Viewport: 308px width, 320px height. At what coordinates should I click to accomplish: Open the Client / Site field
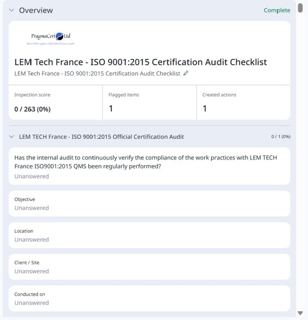click(x=149, y=267)
